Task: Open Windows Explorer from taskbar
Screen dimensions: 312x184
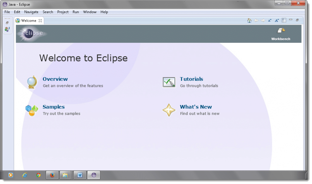Action: pyautogui.click(x=65, y=175)
